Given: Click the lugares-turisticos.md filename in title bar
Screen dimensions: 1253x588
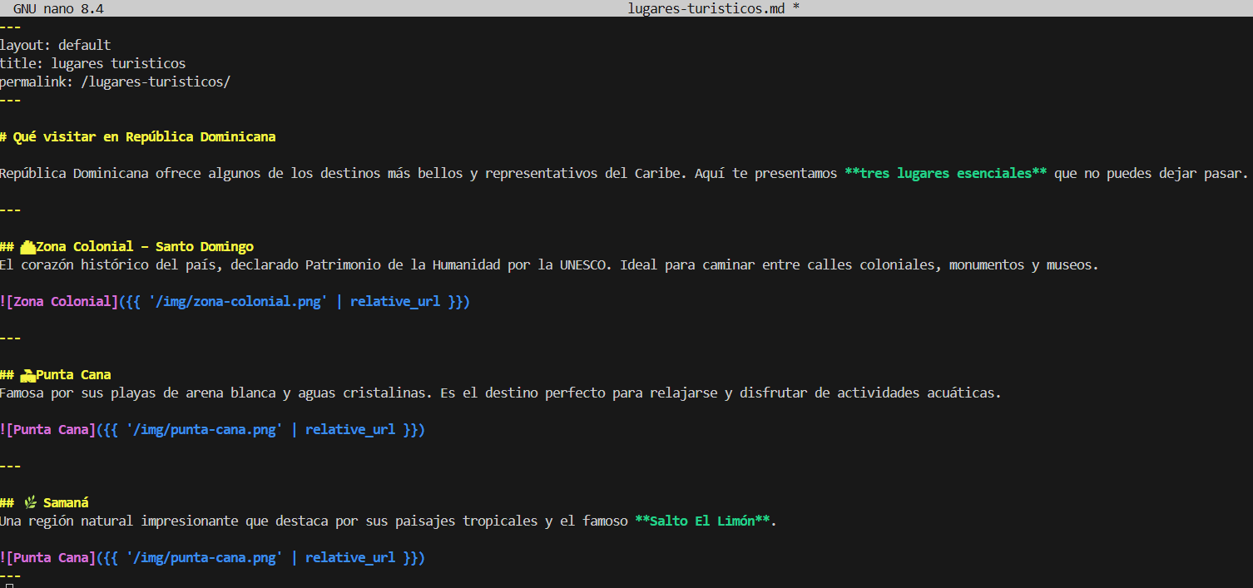Looking at the screenshot, I should [x=707, y=8].
